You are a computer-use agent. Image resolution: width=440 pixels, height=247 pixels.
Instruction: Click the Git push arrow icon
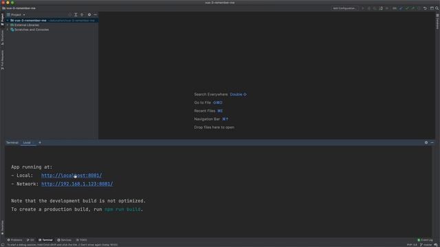coord(412,8)
